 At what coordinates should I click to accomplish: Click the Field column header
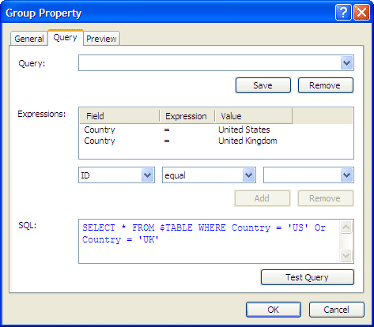(x=119, y=116)
